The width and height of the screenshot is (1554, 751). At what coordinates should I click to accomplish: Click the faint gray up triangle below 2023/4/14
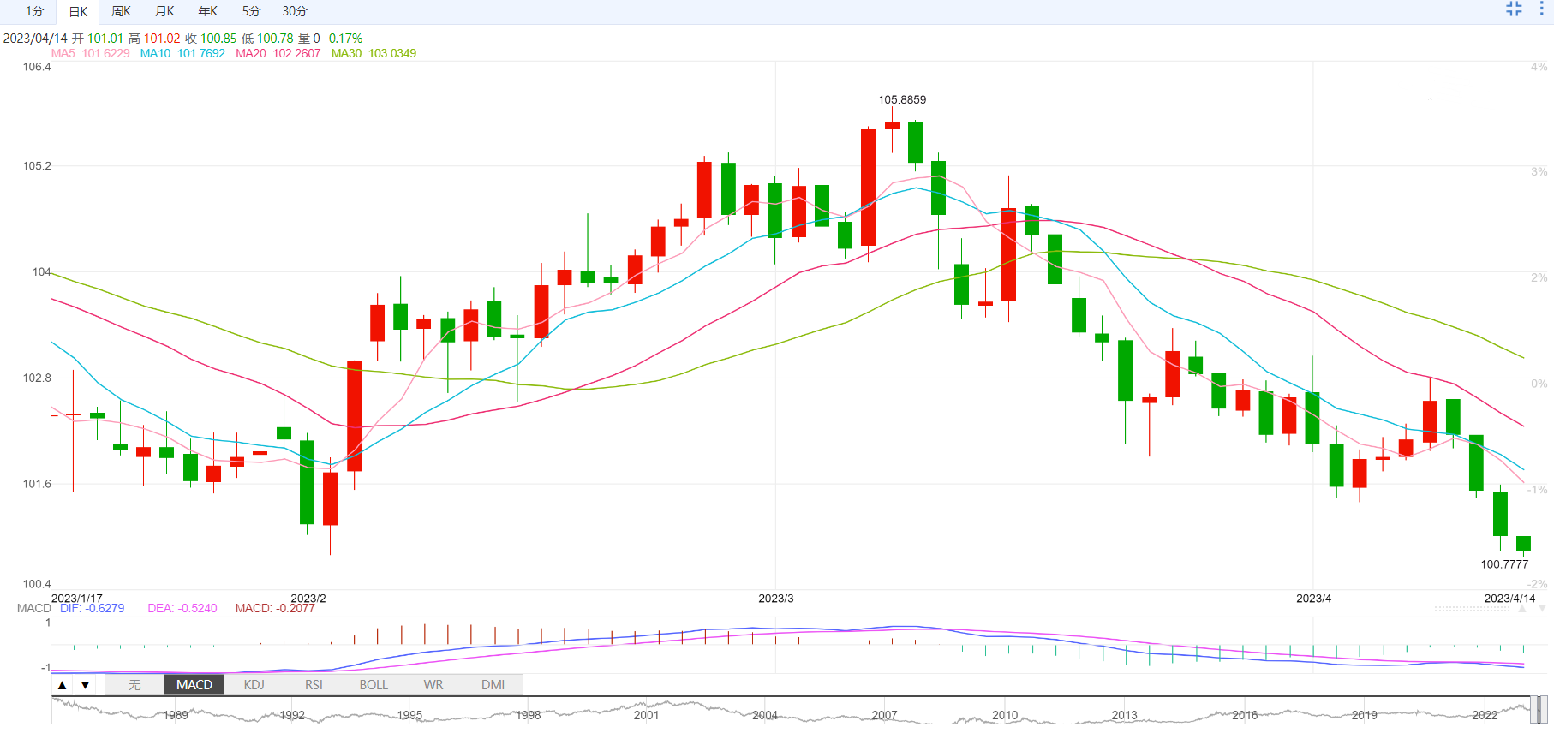(1522, 608)
